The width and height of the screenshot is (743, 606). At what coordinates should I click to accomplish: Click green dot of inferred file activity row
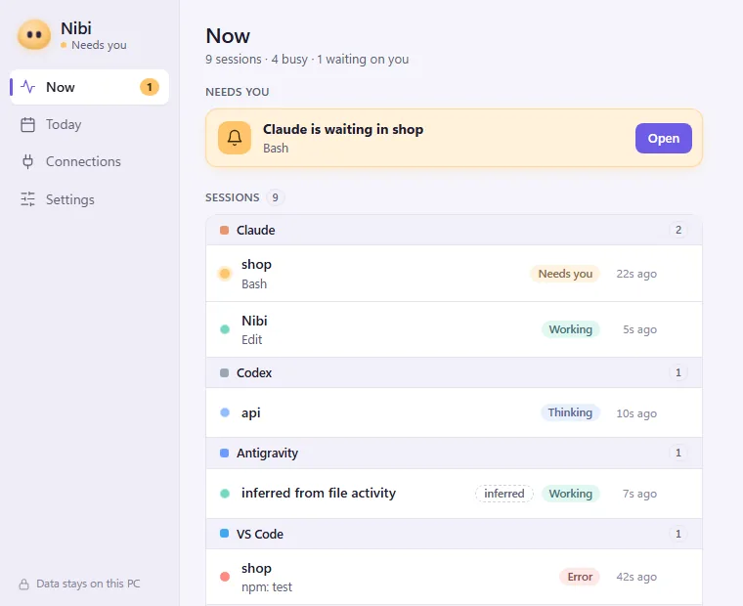point(225,494)
